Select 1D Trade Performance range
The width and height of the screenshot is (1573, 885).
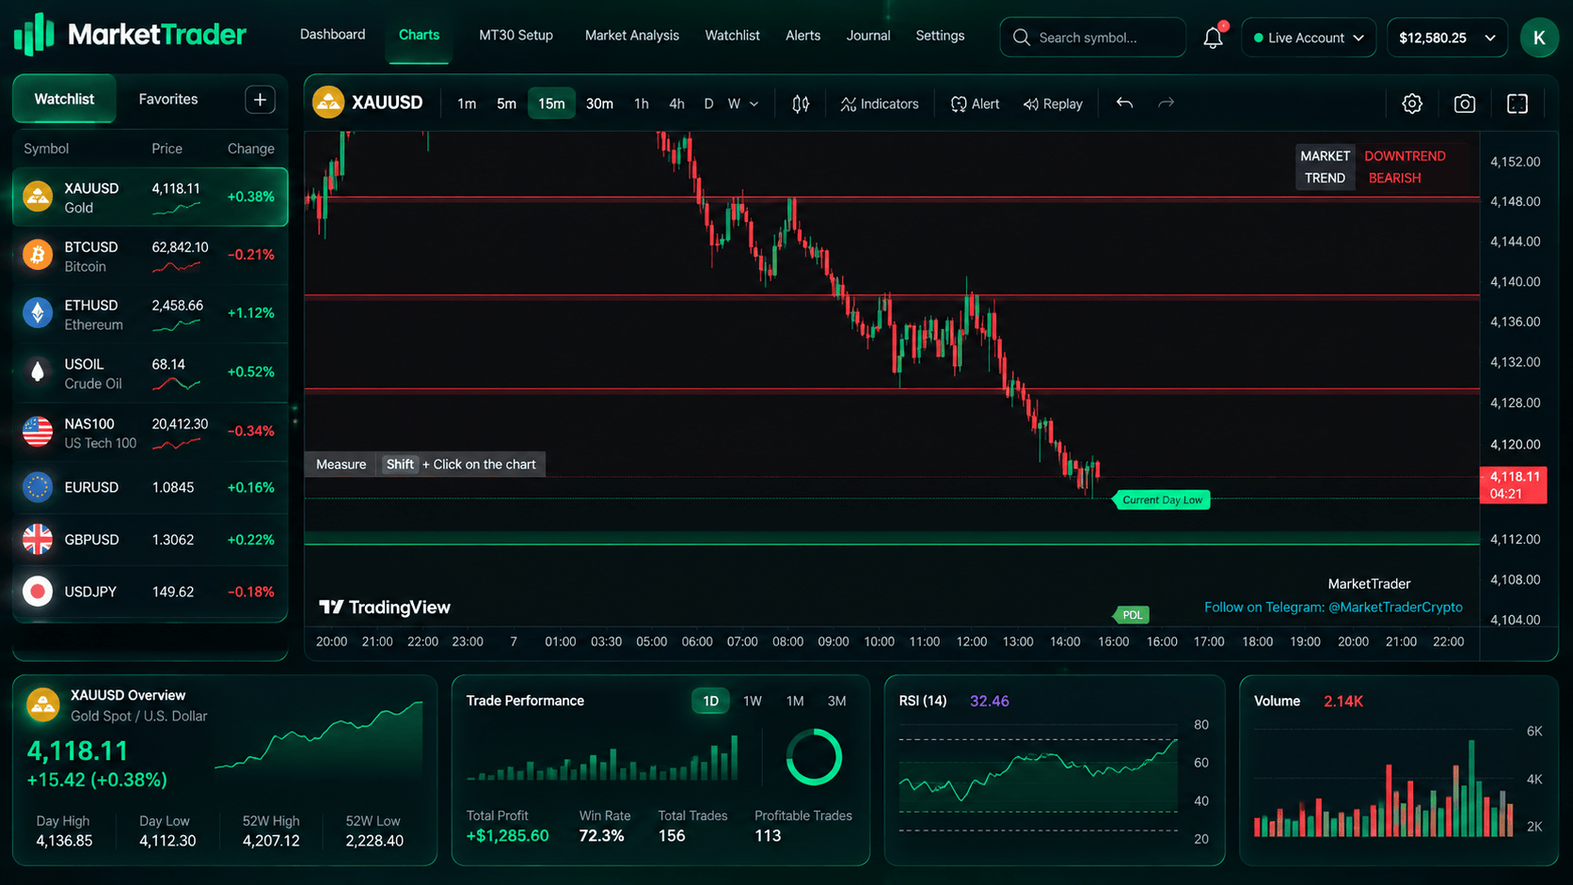click(710, 701)
